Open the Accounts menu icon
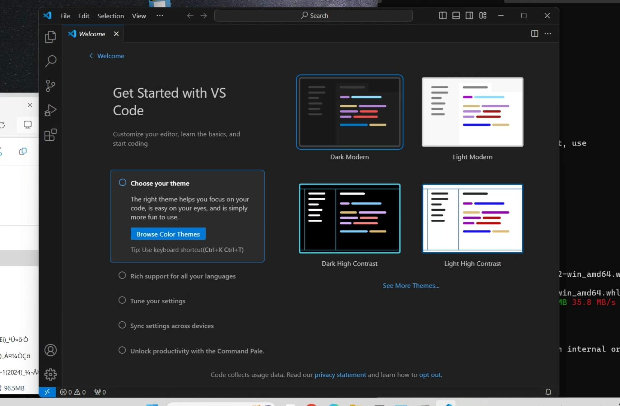This screenshot has height=406, width=620. [50, 350]
